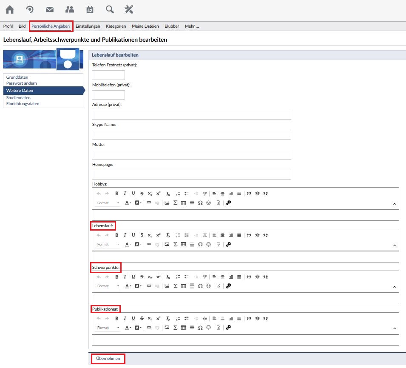Collapse the Publikationen editor toolbar
This screenshot has width=406, height=368.
point(394,329)
